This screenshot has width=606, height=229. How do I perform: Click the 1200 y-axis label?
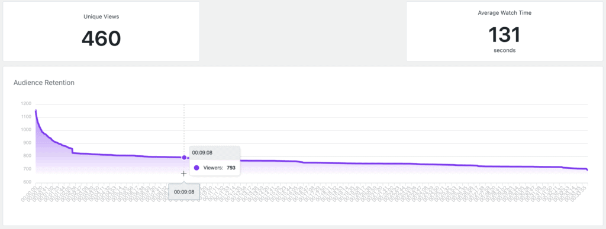26,104
